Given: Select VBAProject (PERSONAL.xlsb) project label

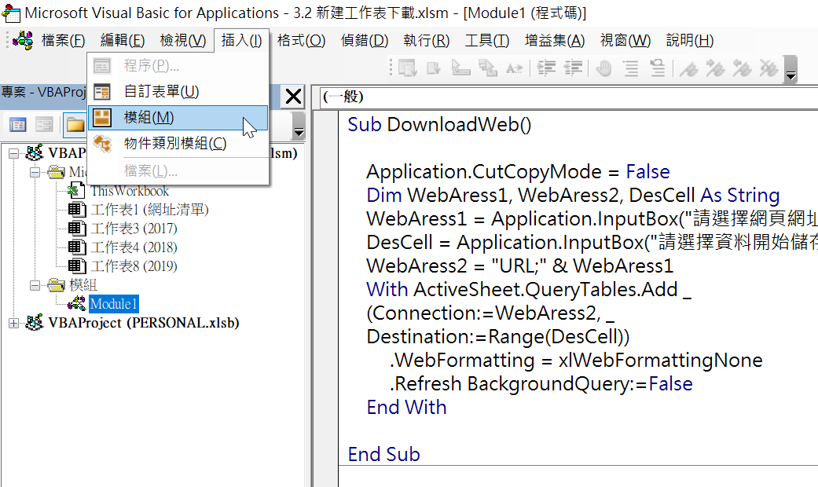Looking at the screenshot, I should 144,324.
